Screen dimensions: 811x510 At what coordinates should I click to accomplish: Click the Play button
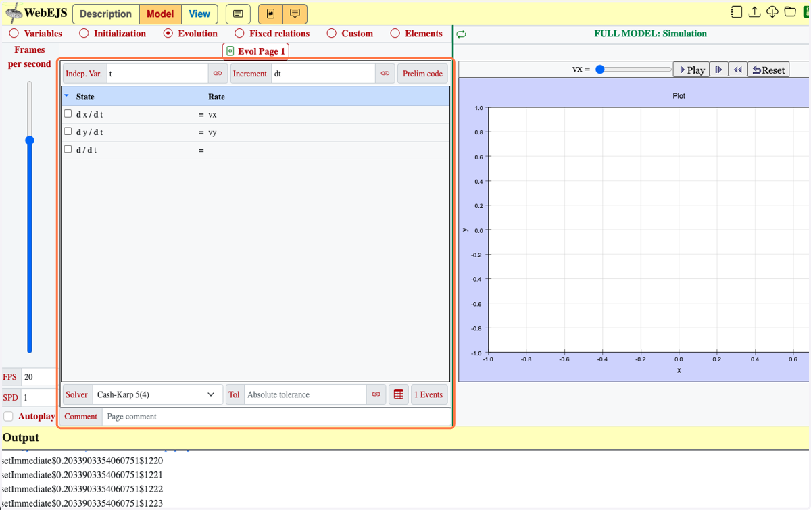click(x=691, y=70)
